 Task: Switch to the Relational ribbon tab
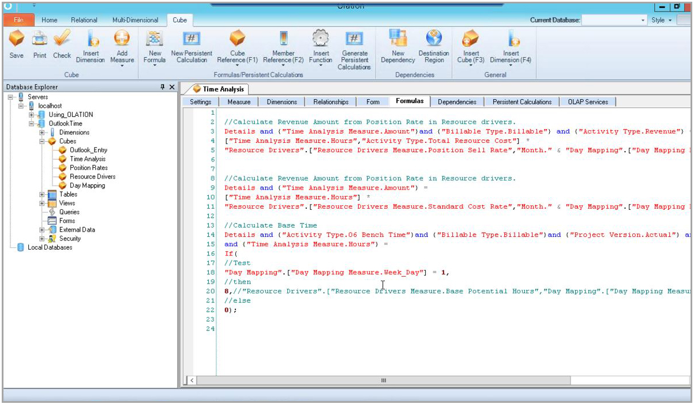(x=84, y=20)
